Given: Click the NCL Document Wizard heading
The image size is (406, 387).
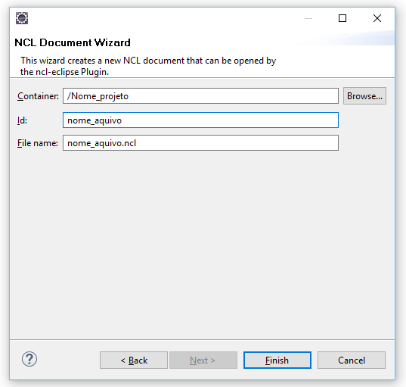Looking at the screenshot, I should pyautogui.click(x=73, y=42).
